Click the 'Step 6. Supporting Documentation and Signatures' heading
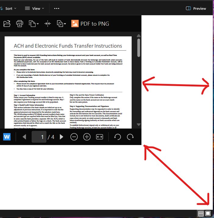 (x=89, y=106)
